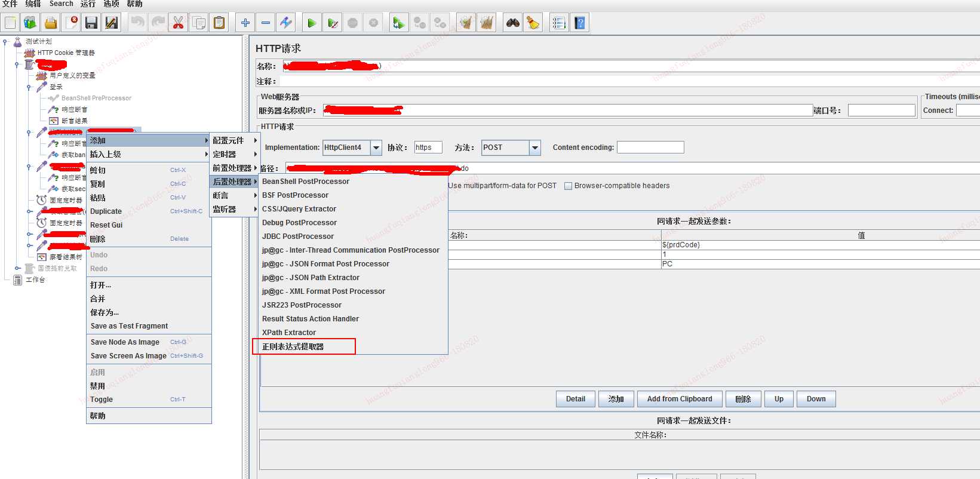The width and height of the screenshot is (980, 479).
Task: Start the test with the green play icon
Action: click(311, 23)
